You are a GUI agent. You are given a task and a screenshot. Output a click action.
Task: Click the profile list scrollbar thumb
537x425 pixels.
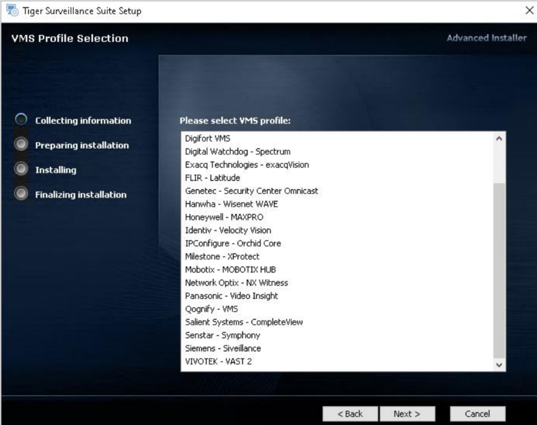[x=499, y=270]
